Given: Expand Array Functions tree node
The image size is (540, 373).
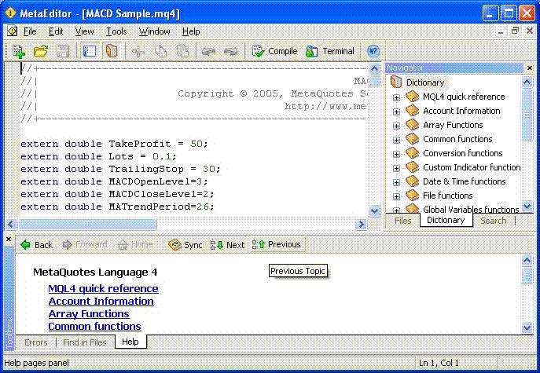Looking at the screenshot, I should [x=396, y=126].
